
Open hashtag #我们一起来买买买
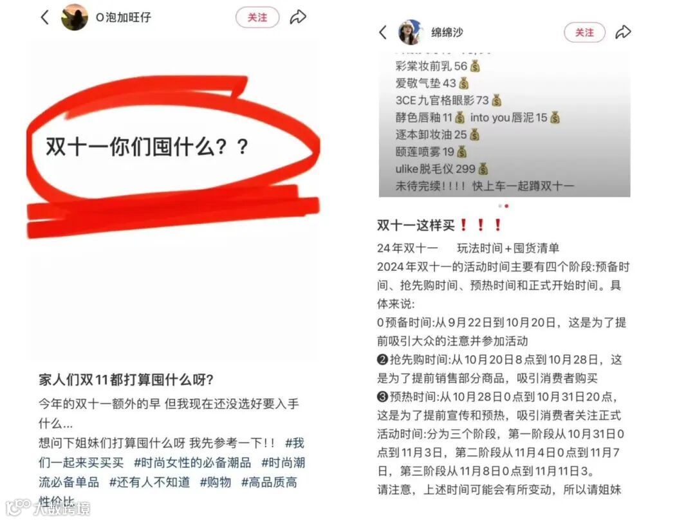tap(171, 453)
